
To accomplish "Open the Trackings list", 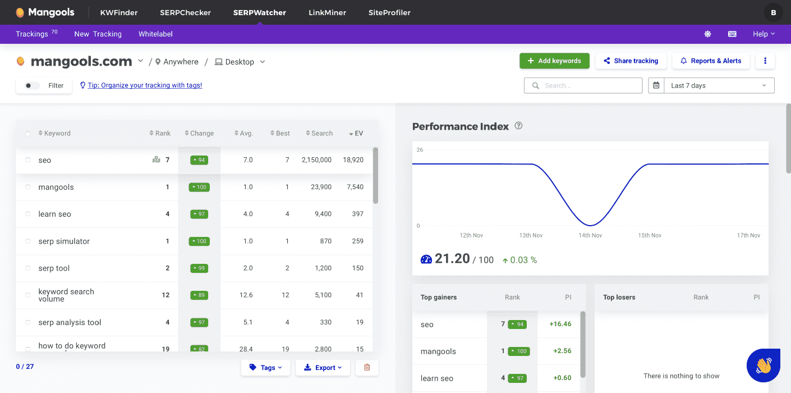I will (x=36, y=34).
